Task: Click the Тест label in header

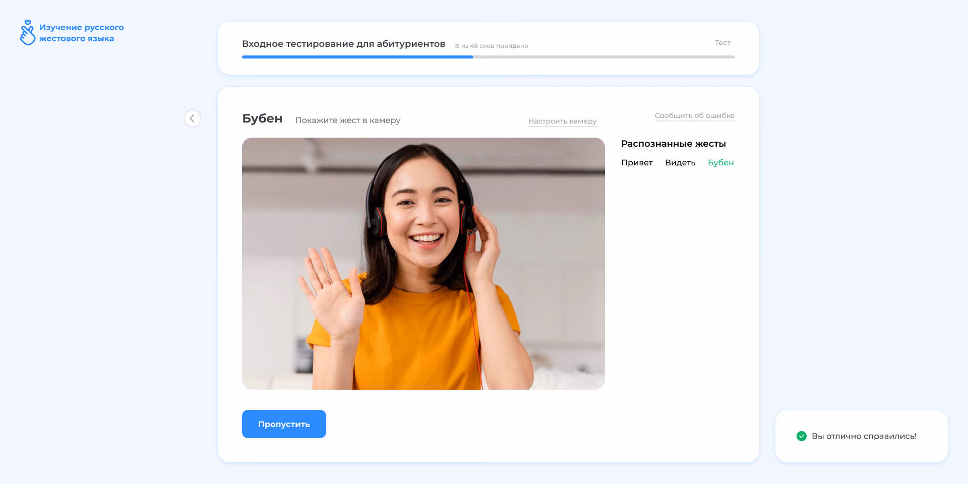Action: (x=722, y=43)
